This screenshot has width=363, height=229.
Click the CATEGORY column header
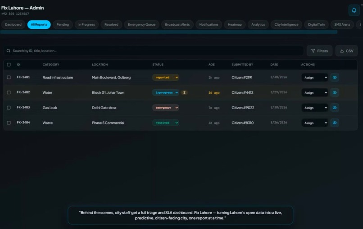point(51,64)
